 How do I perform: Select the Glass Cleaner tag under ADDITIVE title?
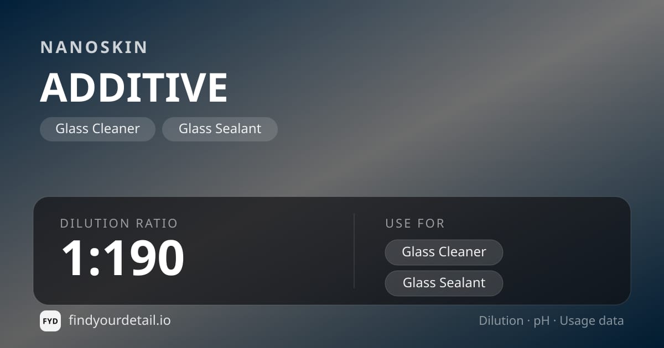coord(97,129)
